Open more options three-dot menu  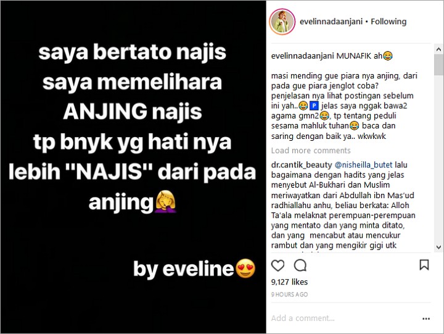[x=426, y=319]
